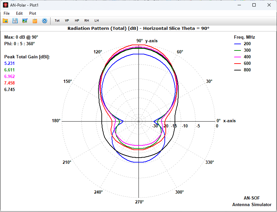Click the 'Phi: 0 : 5 : 360°' label

(x=19, y=44)
